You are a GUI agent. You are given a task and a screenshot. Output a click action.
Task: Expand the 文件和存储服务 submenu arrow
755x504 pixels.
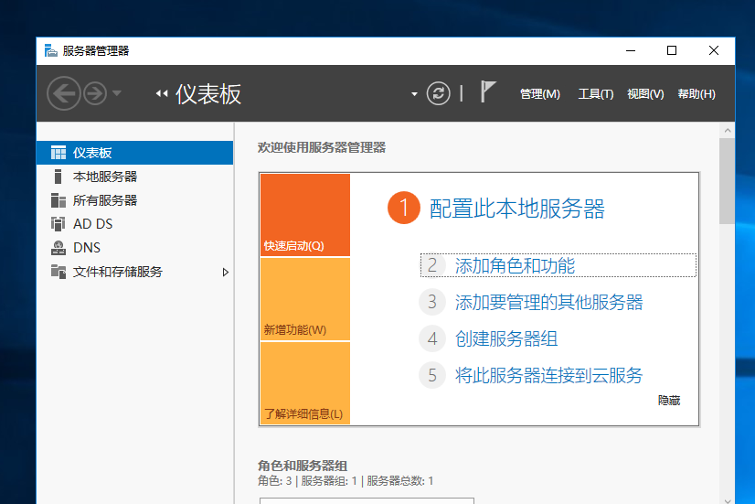click(x=226, y=272)
